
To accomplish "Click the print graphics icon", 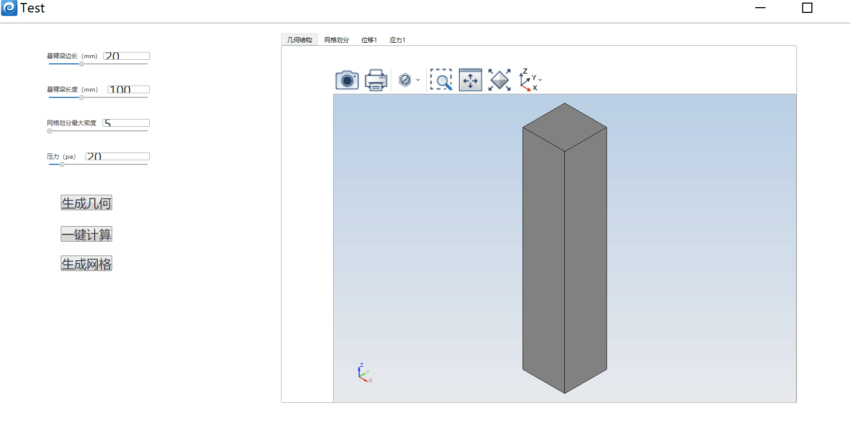I will [x=376, y=80].
